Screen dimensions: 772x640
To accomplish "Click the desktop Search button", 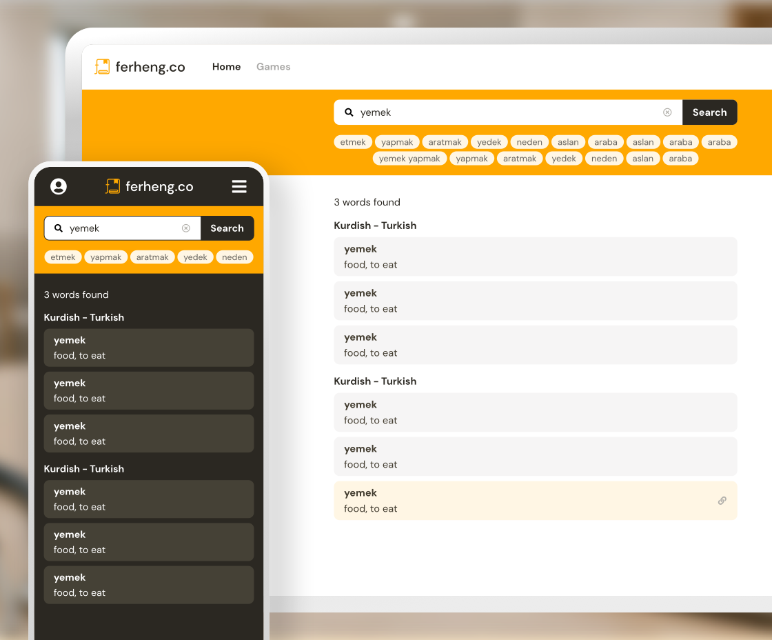I will tap(709, 112).
